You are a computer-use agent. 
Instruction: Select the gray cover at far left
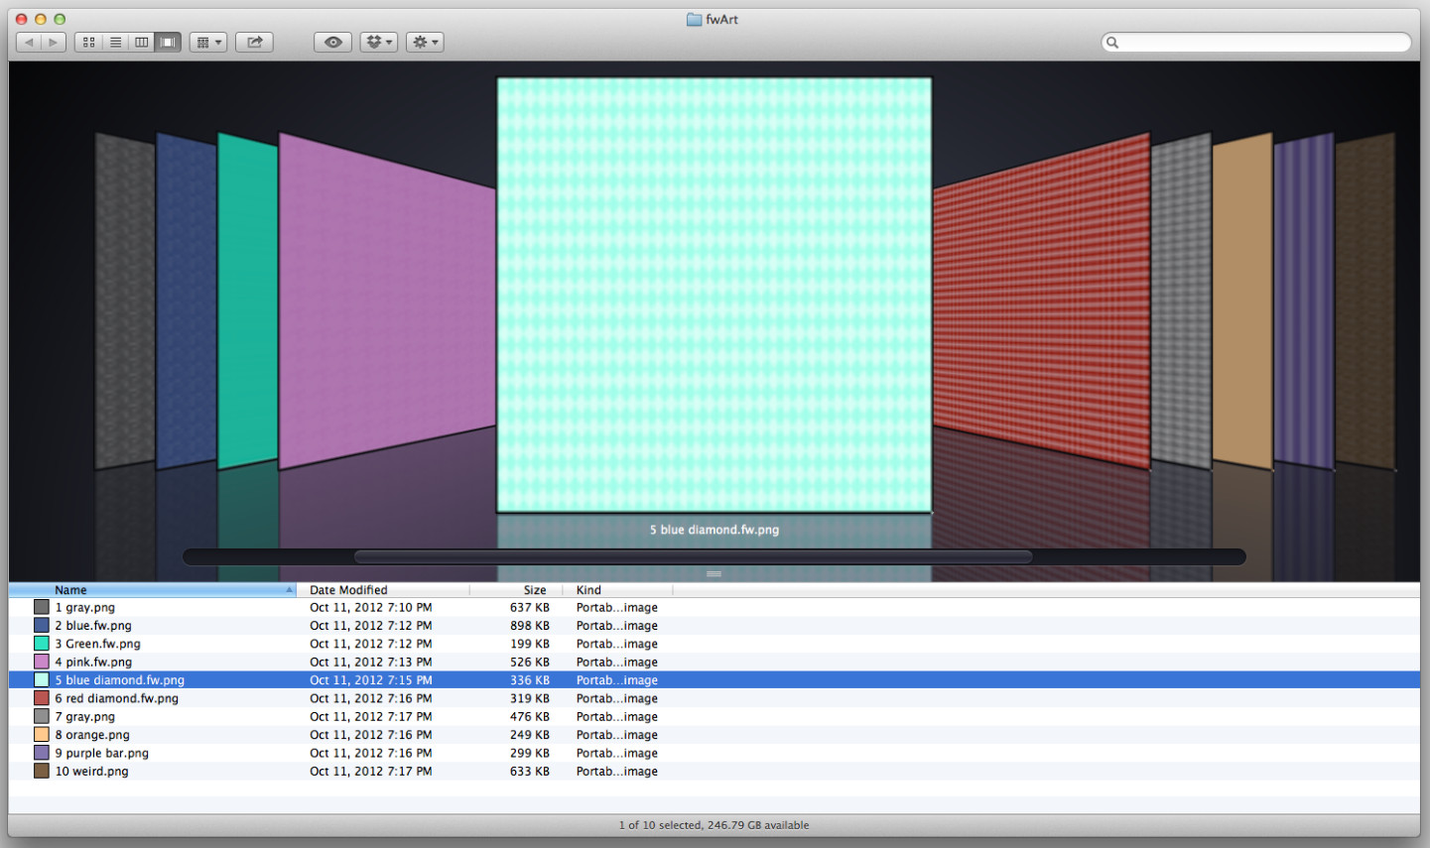[125, 302]
